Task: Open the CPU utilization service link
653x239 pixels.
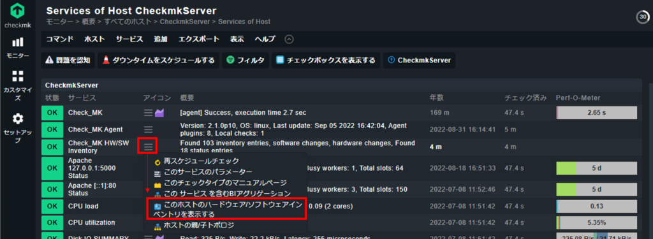Action: [92, 222]
